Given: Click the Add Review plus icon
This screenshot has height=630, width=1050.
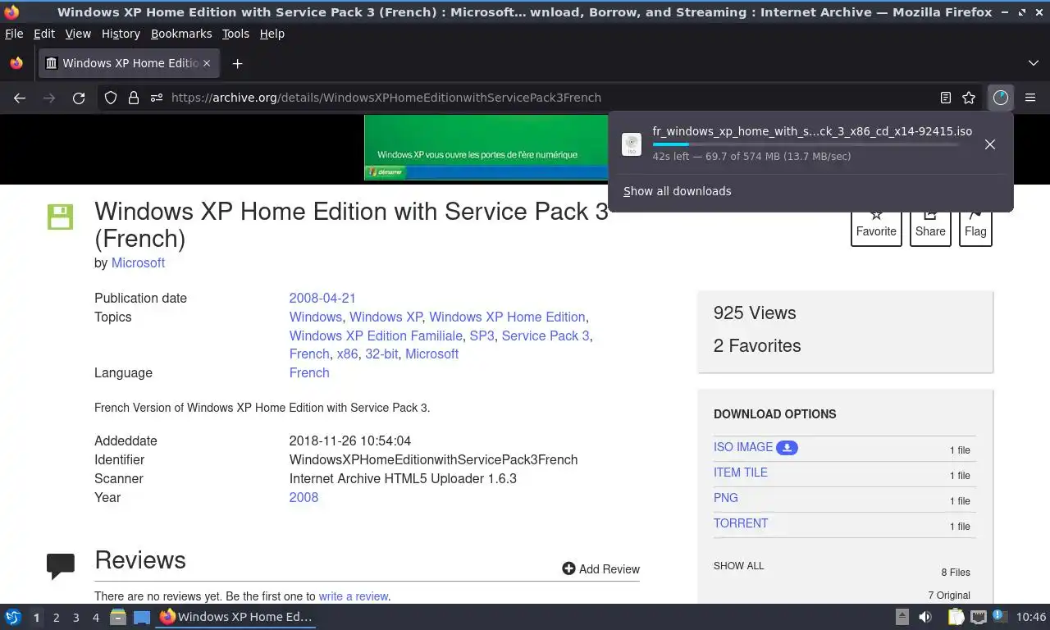Looking at the screenshot, I should [568, 568].
